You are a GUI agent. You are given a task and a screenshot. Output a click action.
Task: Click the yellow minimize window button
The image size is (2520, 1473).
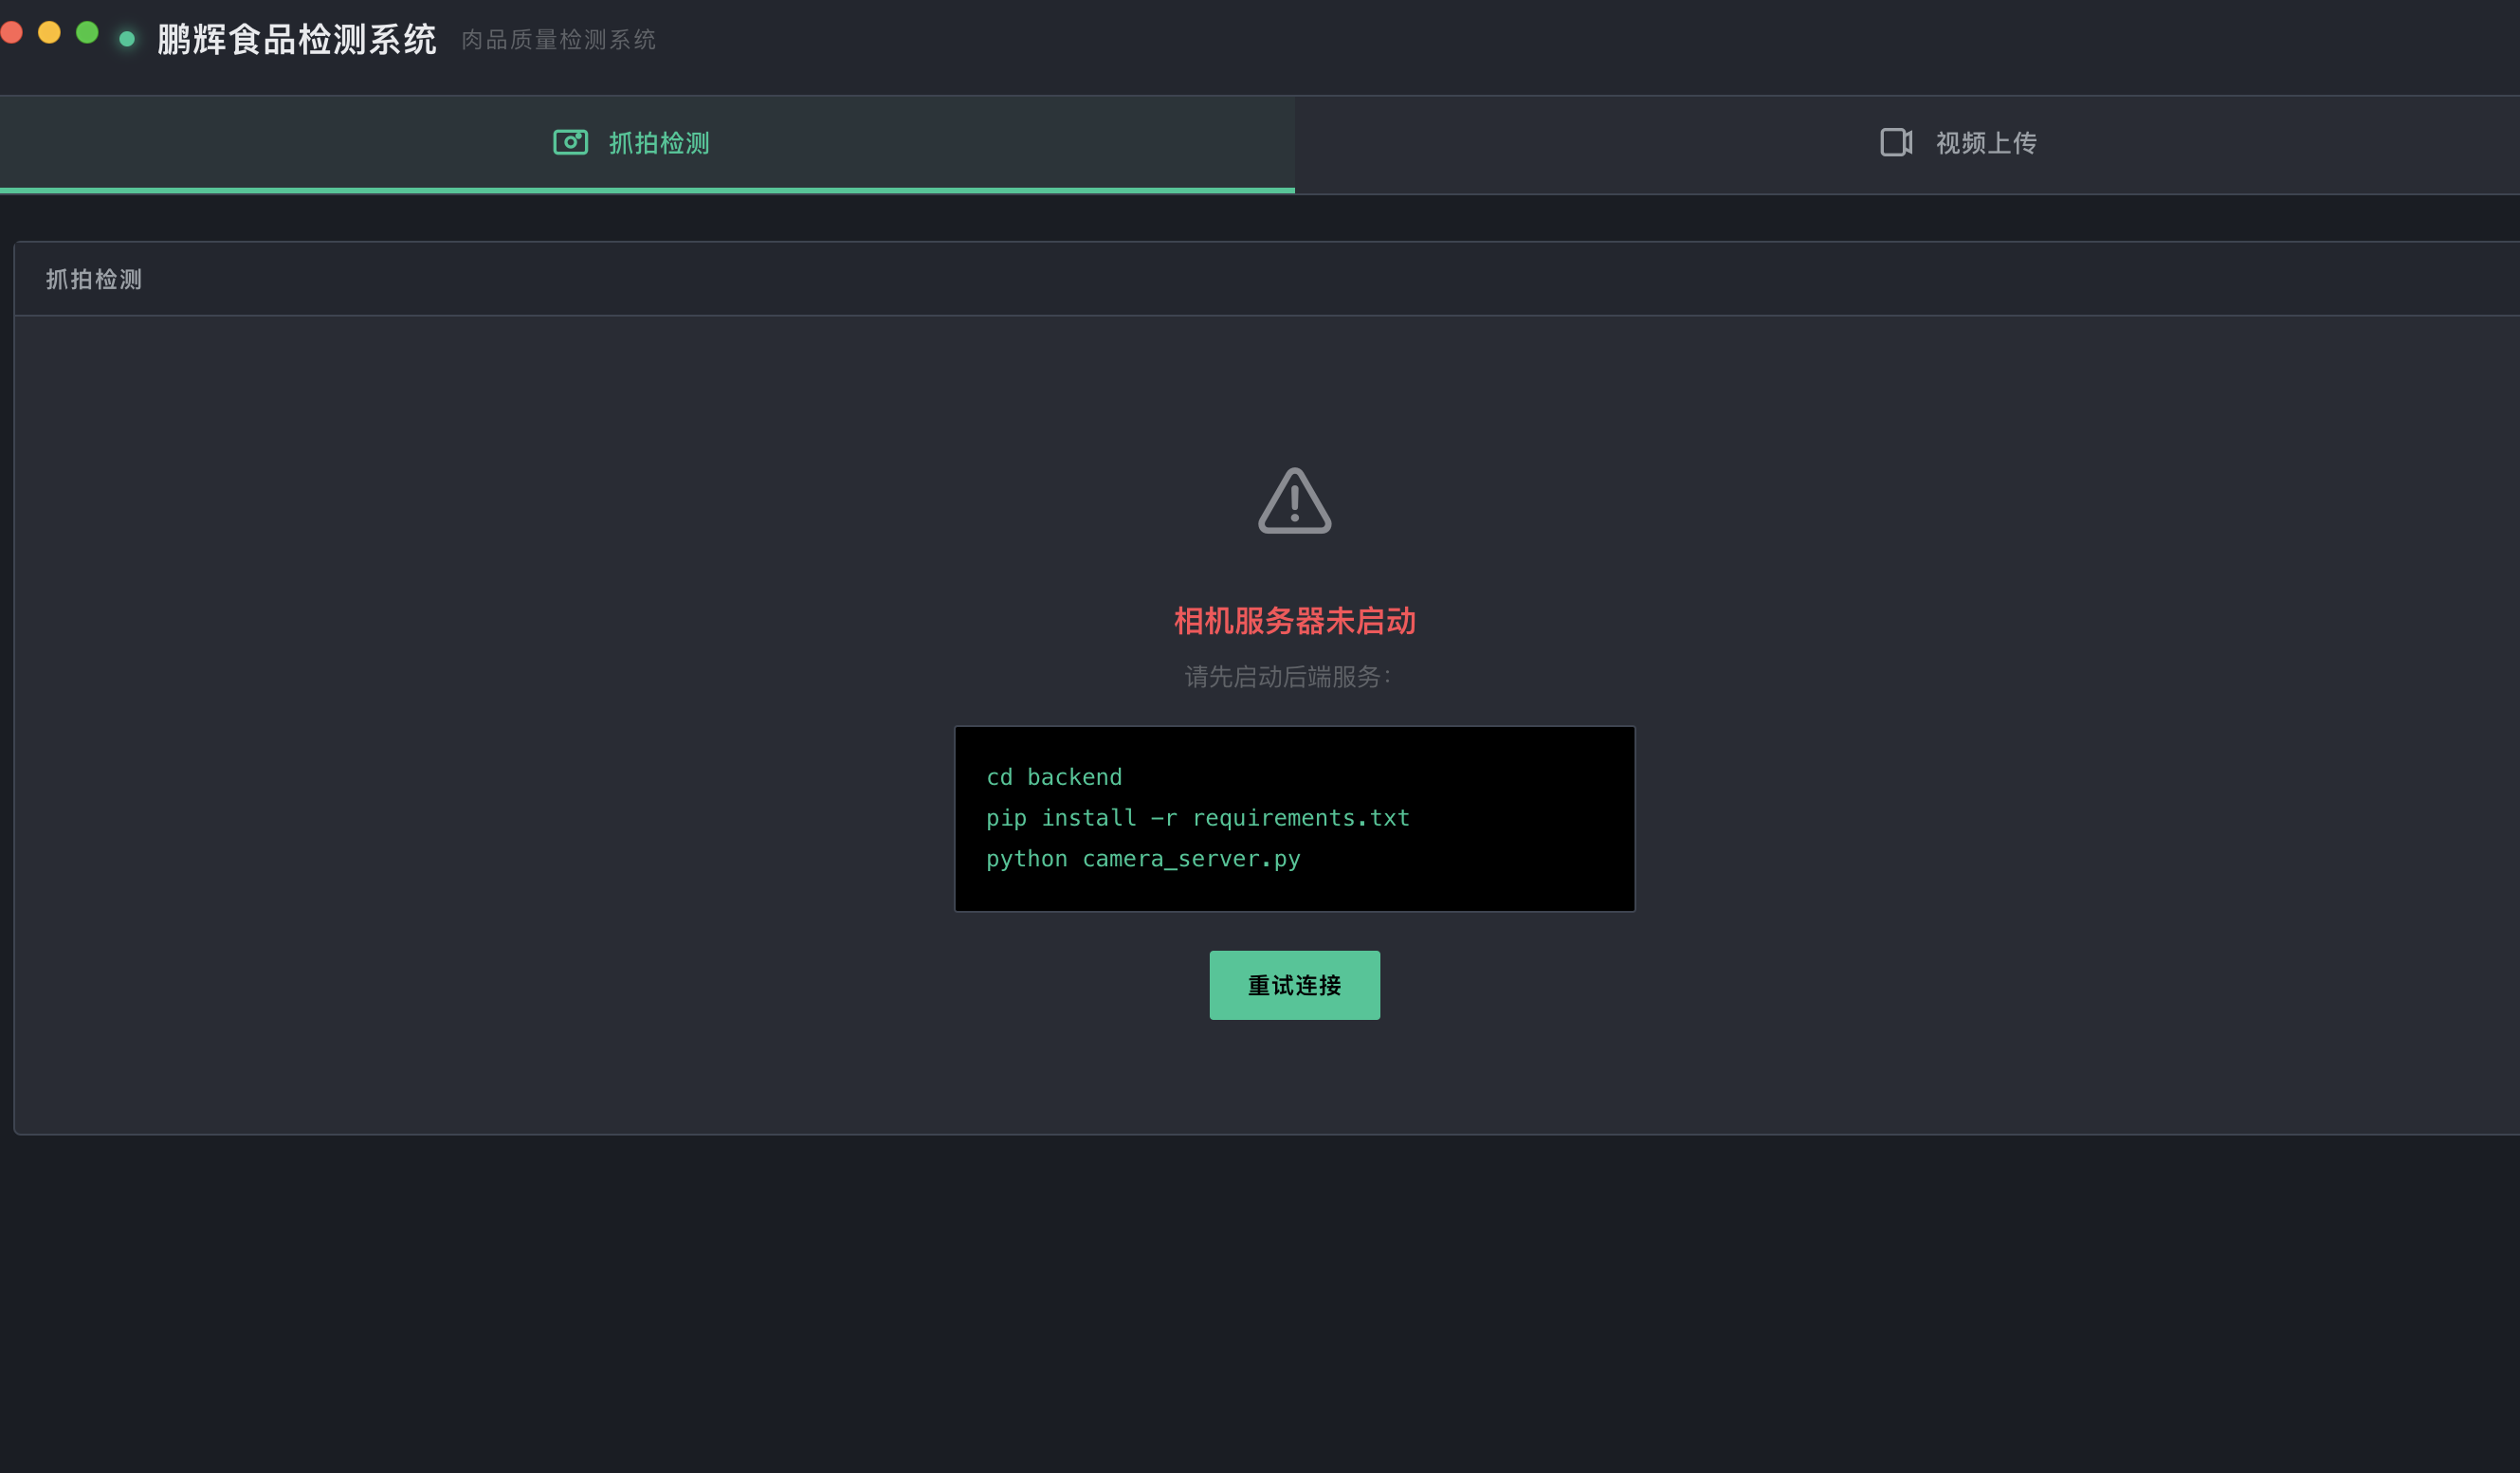[49, 32]
